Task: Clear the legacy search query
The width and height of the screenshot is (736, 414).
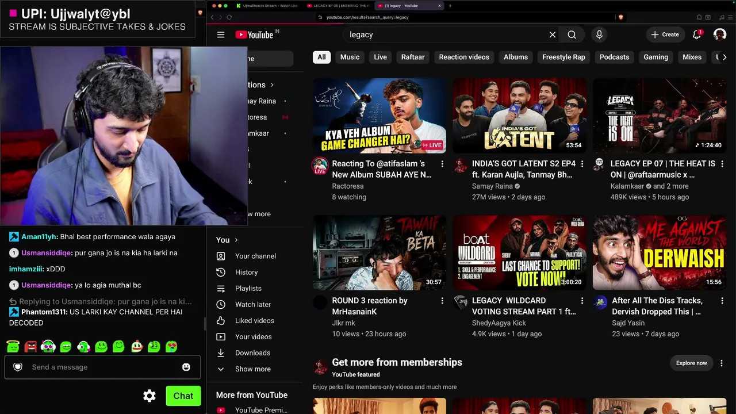Action: 553,34
